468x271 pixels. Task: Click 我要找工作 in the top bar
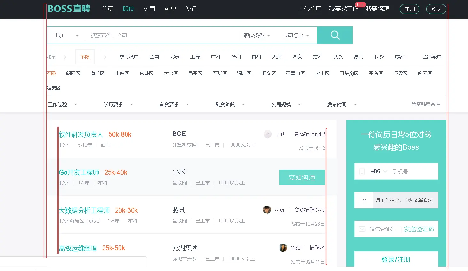pyautogui.click(x=344, y=9)
